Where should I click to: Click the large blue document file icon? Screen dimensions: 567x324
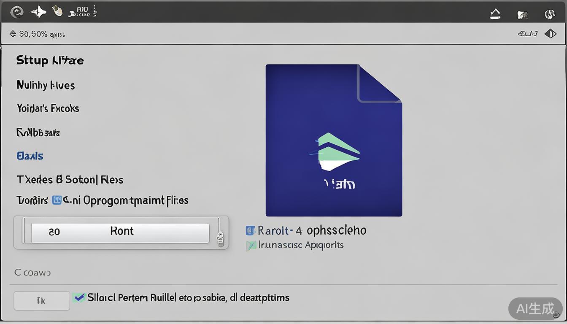click(x=333, y=140)
